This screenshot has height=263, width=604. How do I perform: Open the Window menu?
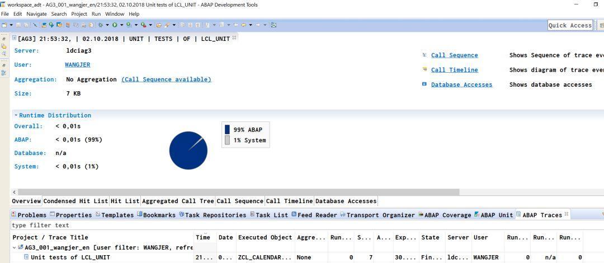click(x=115, y=14)
